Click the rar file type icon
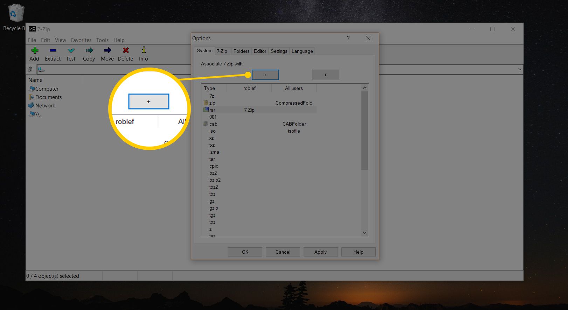 (x=206, y=110)
